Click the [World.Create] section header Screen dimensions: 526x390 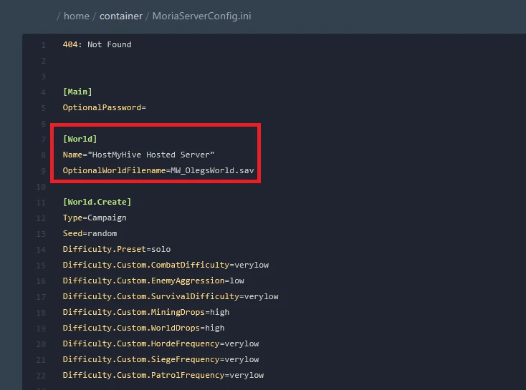pos(97,202)
